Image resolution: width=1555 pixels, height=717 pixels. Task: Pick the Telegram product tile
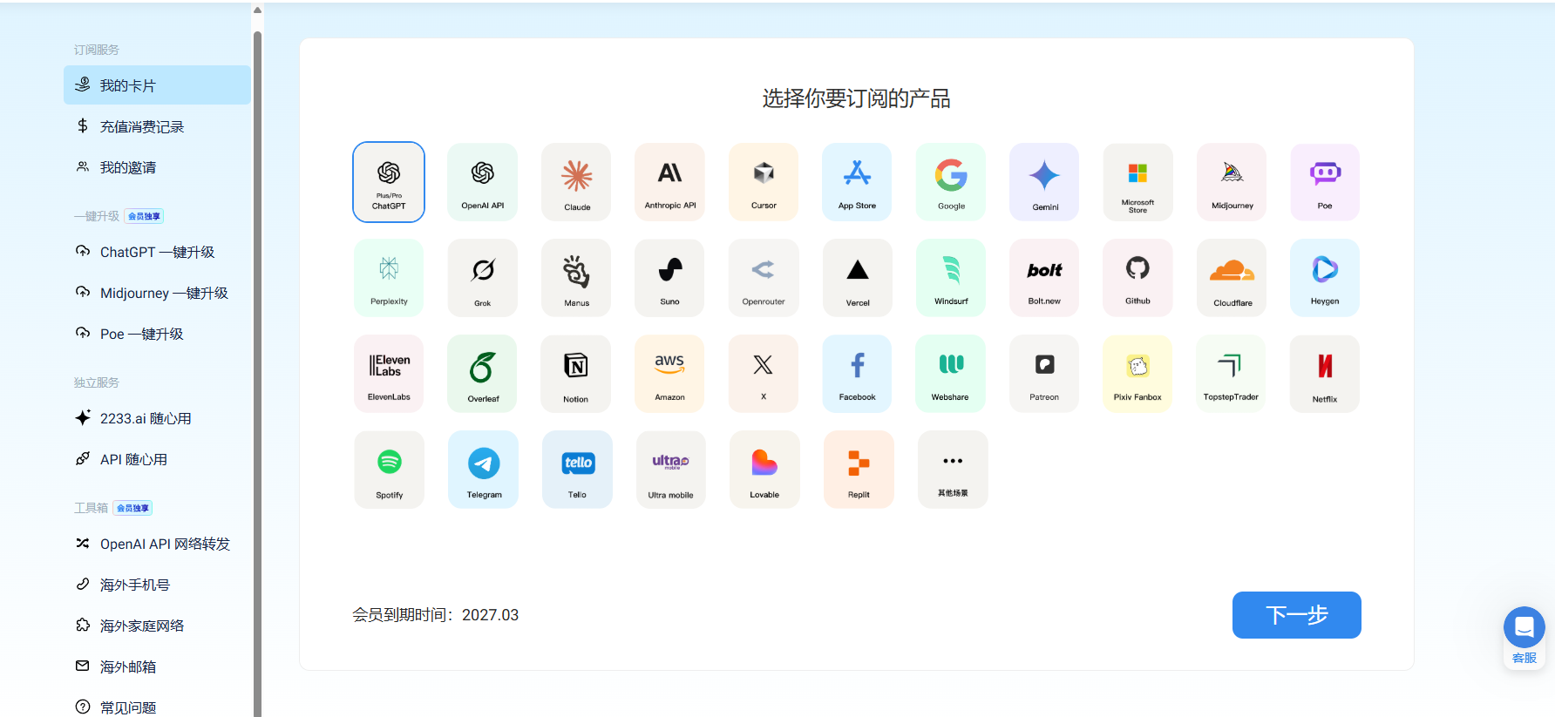click(x=484, y=470)
